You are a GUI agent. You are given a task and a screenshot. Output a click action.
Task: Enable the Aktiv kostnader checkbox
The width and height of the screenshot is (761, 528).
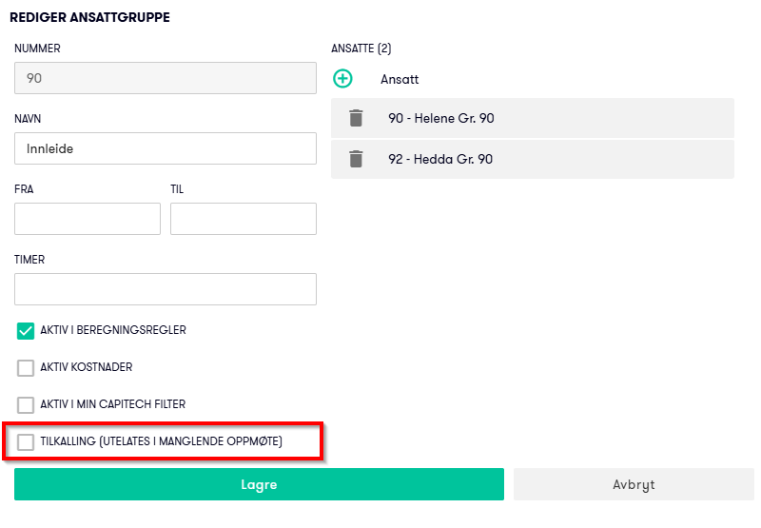coord(26,367)
